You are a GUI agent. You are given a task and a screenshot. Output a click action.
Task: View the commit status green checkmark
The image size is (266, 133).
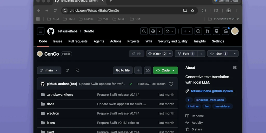click(x=131, y=84)
